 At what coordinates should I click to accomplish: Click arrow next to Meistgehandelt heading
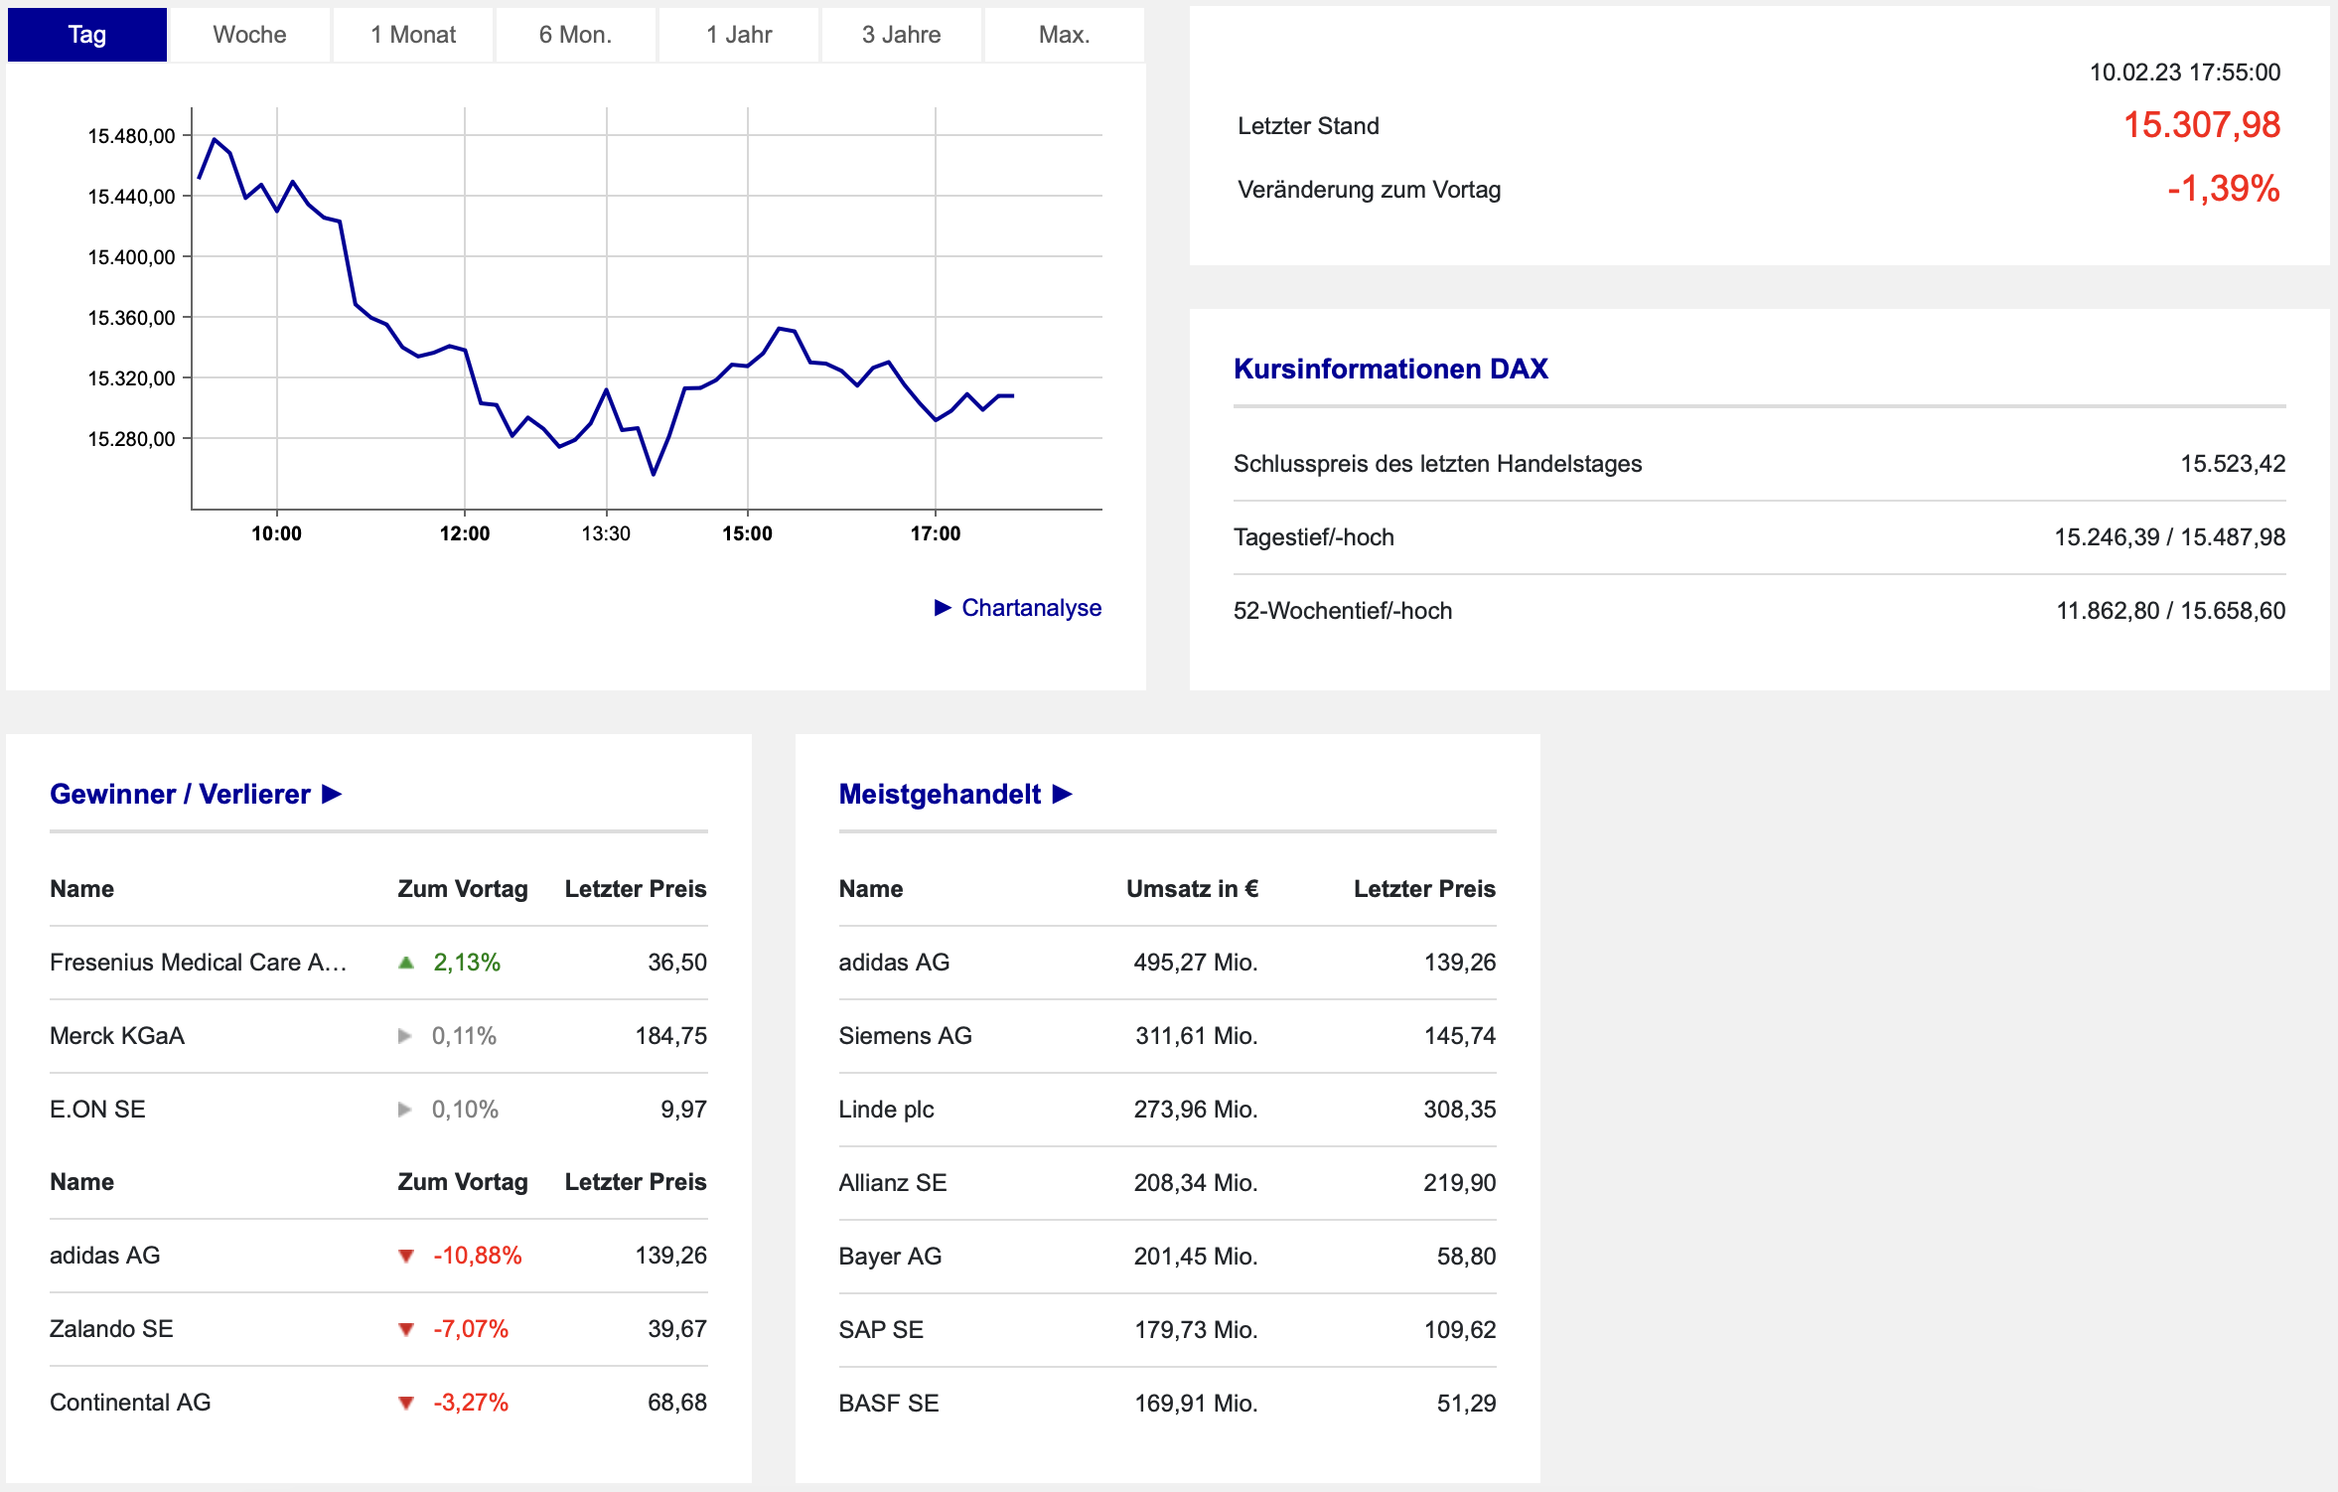(1062, 795)
